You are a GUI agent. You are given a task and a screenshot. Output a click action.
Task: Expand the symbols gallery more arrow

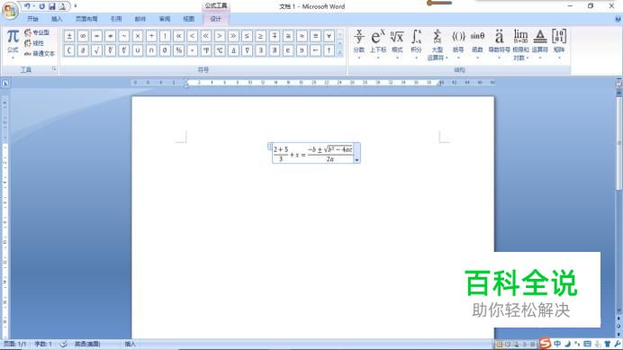tap(339, 52)
